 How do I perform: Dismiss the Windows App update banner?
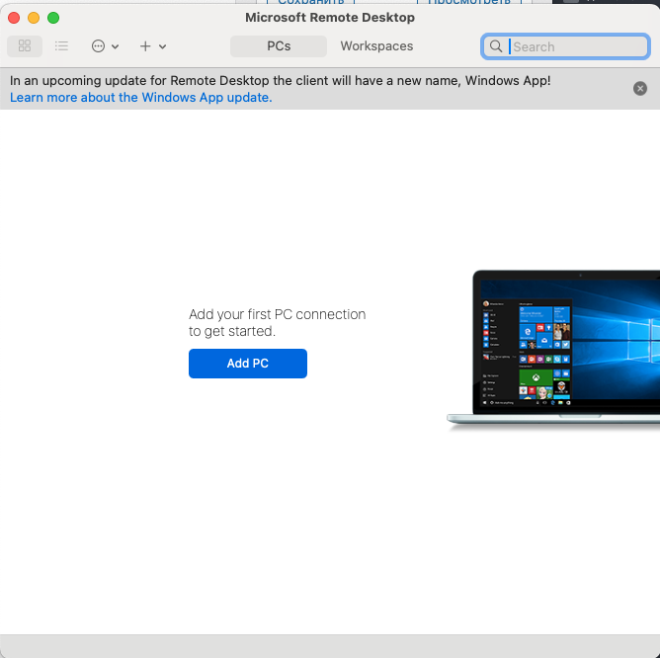640,88
